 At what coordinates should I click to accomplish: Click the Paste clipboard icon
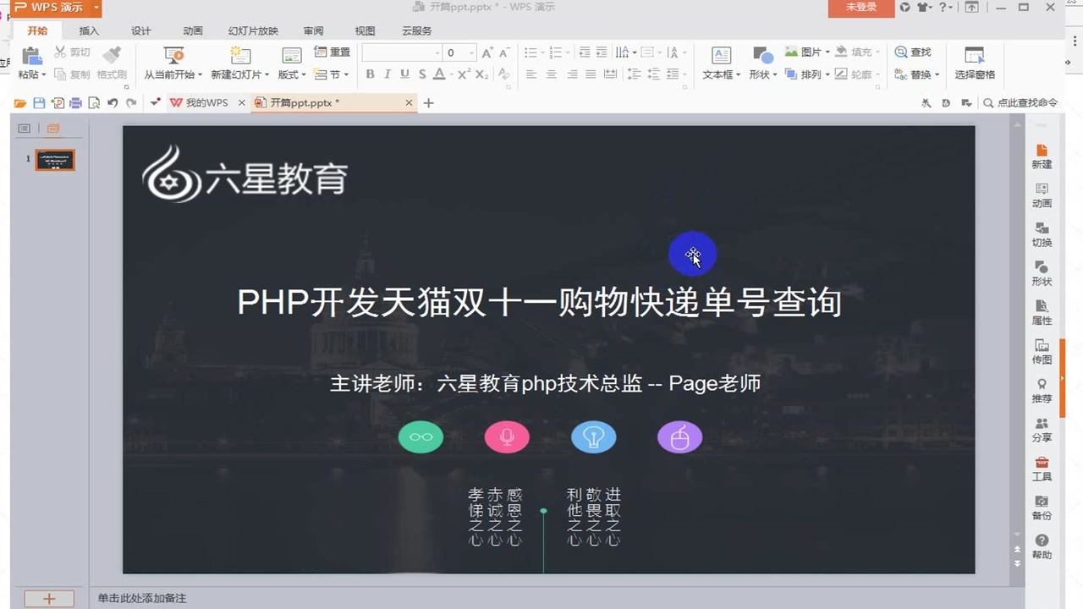tap(31, 56)
